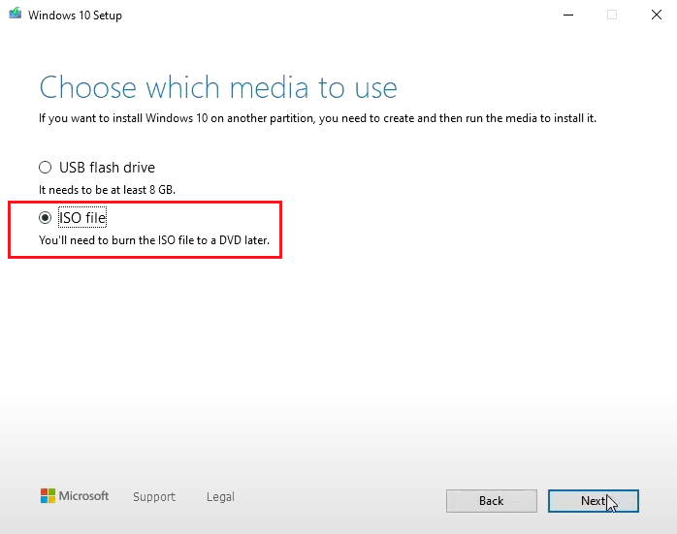Open the Legal link
This screenshot has width=677, height=534.
coord(220,497)
